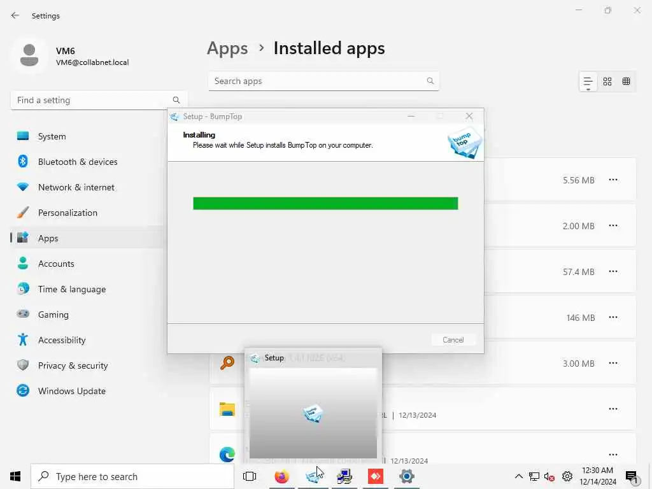Open the Windows Start menu

pos(15,476)
